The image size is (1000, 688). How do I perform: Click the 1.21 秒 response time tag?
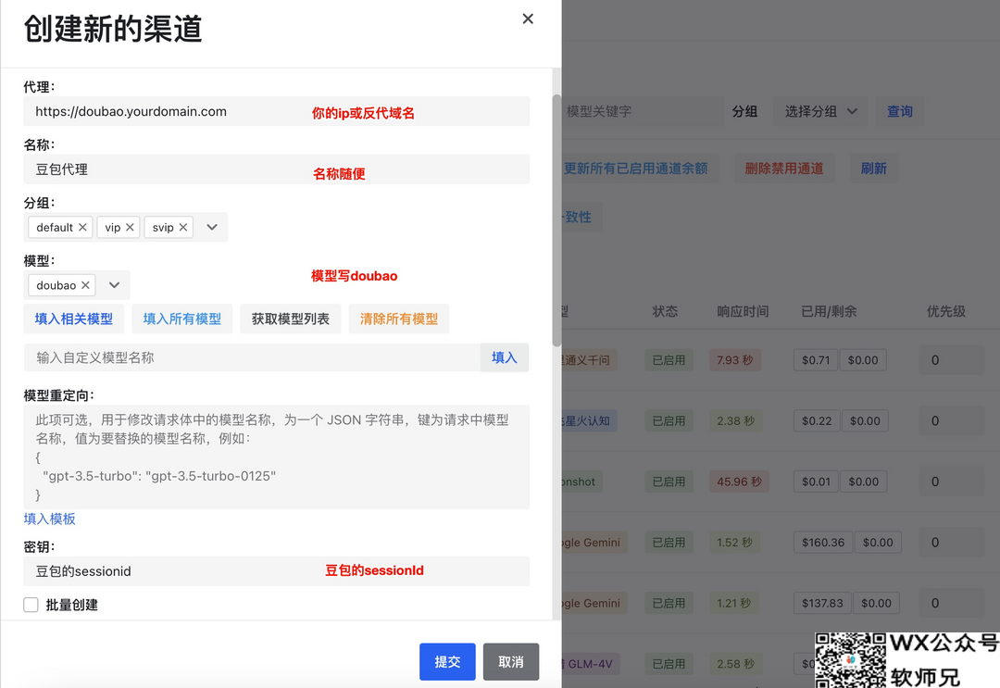(x=733, y=603)
